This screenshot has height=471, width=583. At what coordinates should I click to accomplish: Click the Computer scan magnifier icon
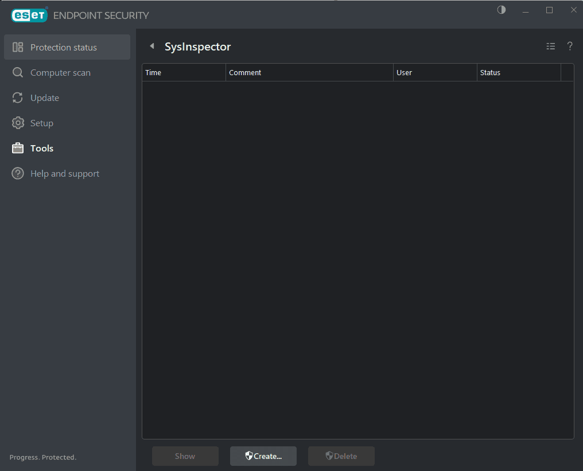click(x=18, y=72)
